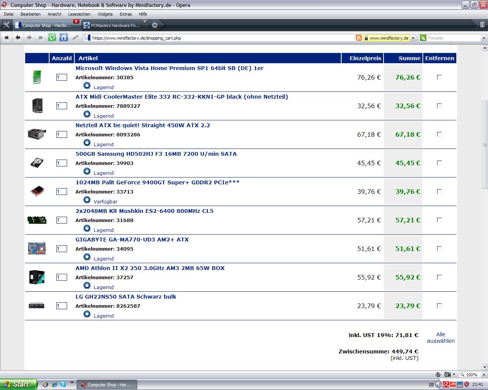Click the Fast Forward button
This screenshot has height=390, width=488.
(x=41, y=37)
